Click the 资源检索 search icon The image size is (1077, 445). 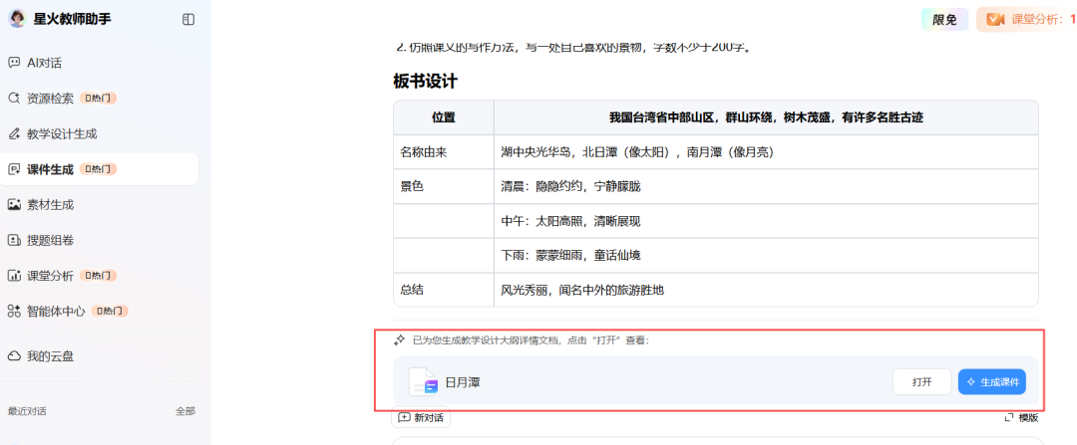point(14,98)
